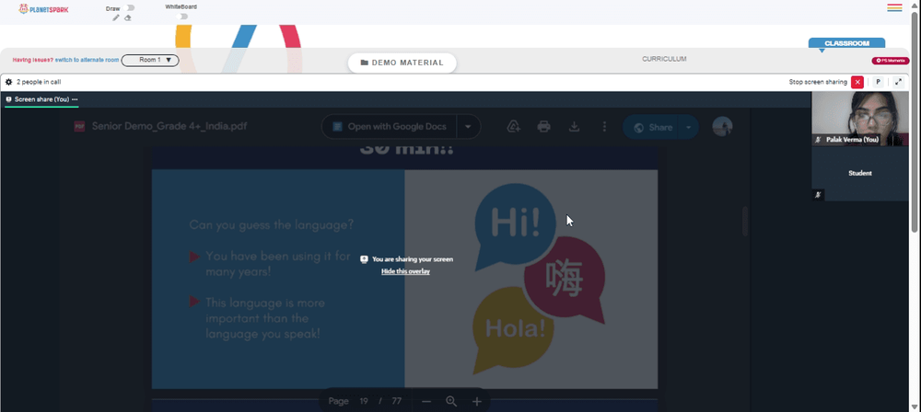The image size is (921, 412).
Task: Select the eraser tool
Action: coord(128,17)
